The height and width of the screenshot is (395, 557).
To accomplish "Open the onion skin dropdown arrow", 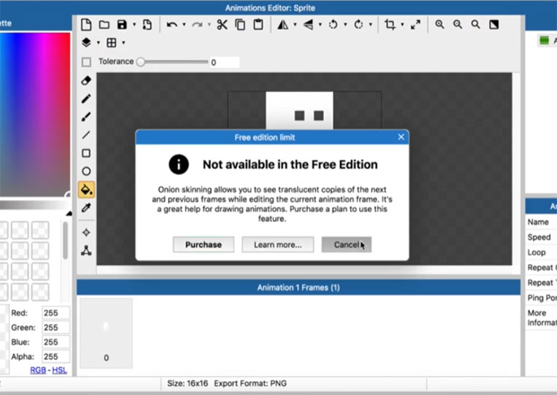I will point(99,42).
